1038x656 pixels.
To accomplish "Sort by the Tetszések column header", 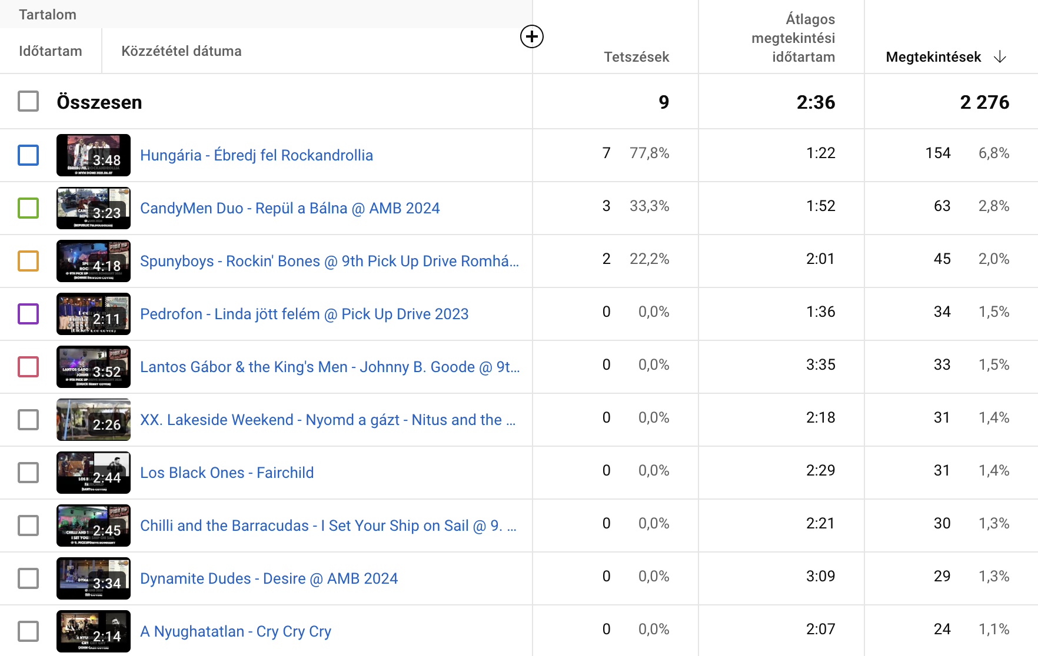I will pos(636,57).
